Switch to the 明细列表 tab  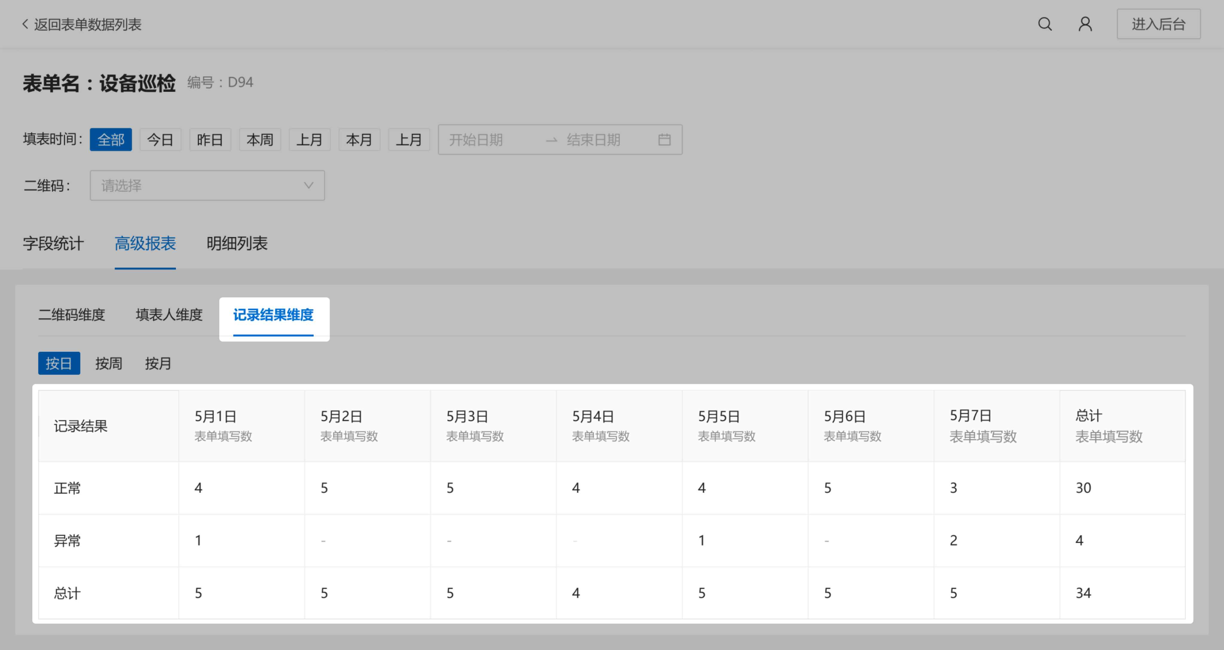(237, 244)
